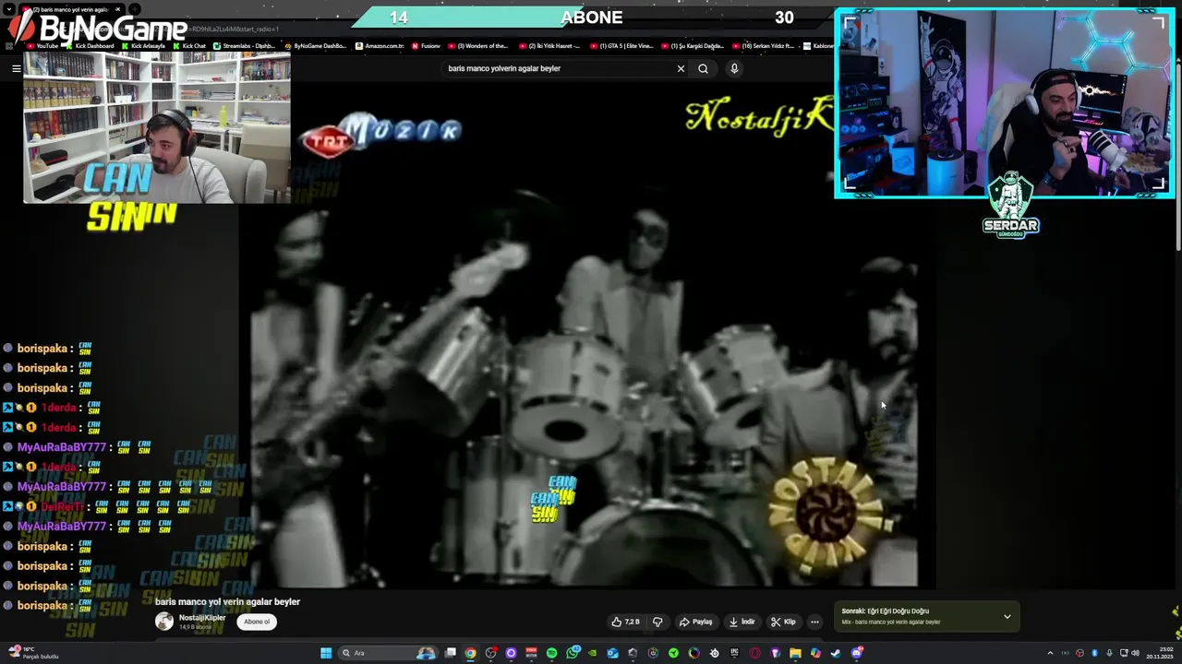Open Outlook from the taskbar
This screenshot has width=1182, height=664.
tap(612, 653)
